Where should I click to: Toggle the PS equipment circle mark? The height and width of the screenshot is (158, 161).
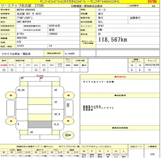coord(44,70)
